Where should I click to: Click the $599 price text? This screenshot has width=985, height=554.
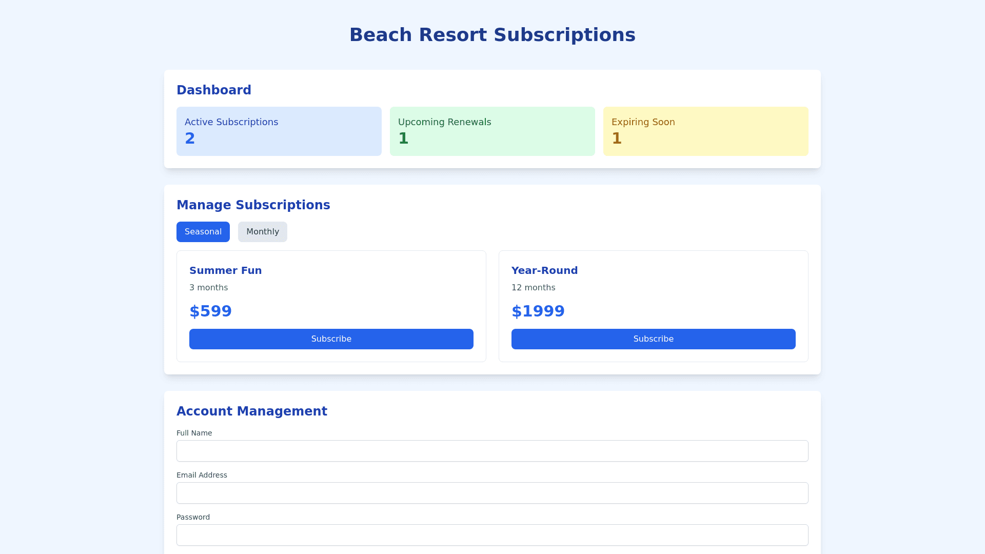[x=210, y=311]
